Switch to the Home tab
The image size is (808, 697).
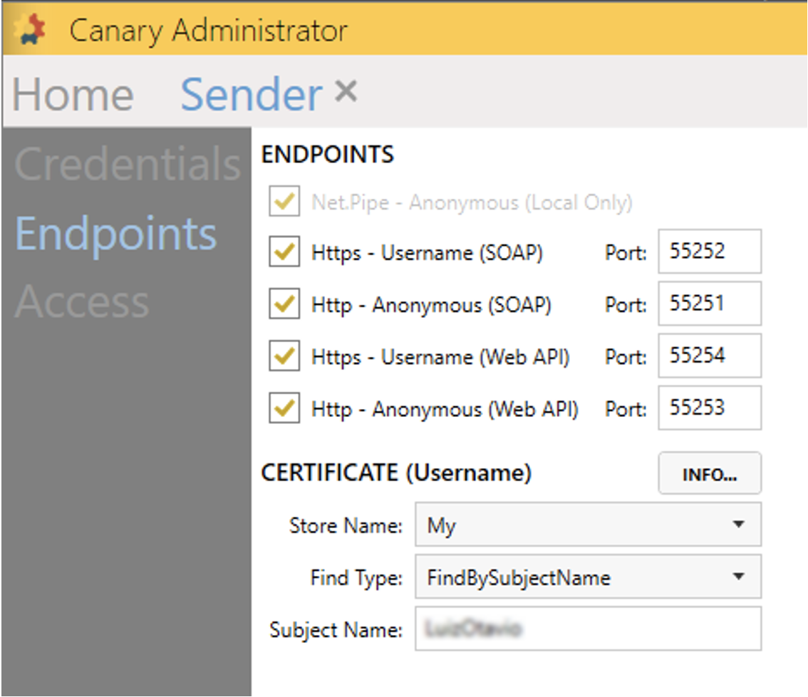[x=73, y=95]
